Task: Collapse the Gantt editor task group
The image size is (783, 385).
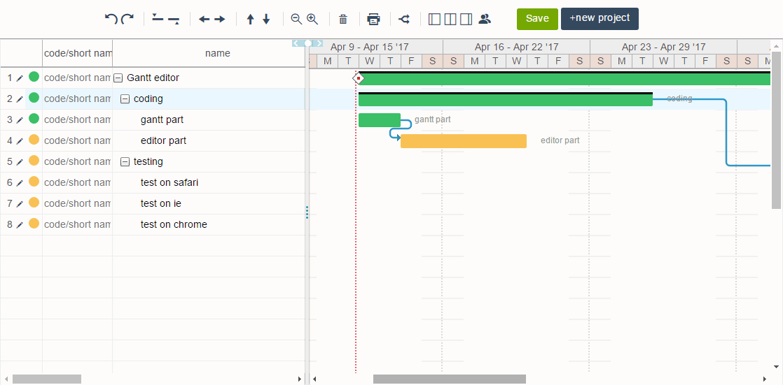Action: 118,78
